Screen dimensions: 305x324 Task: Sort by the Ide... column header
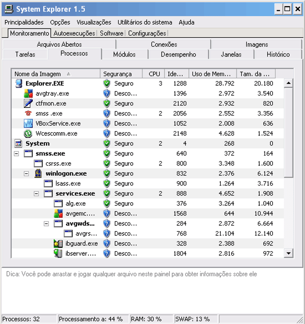click(177, 74)
